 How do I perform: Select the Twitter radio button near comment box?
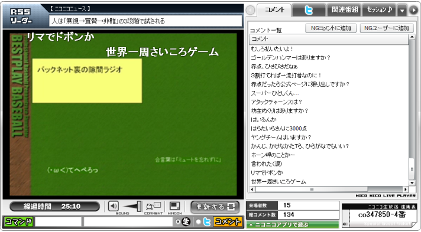199,222
